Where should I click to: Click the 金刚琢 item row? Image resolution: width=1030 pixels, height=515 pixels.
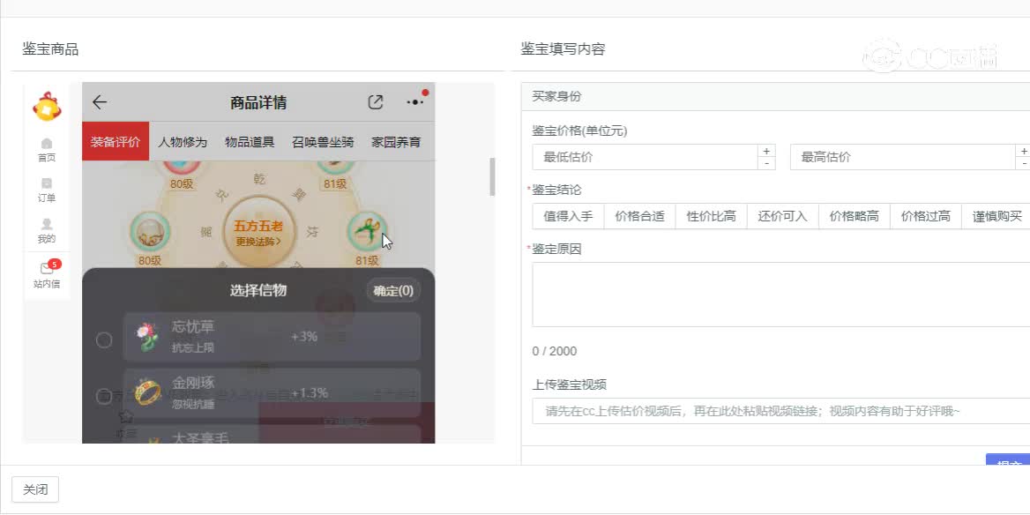point(272,392)
